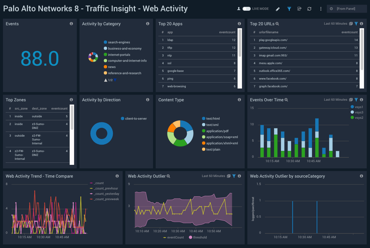Open the three-dot options menu in top bar

[x=321, y=9]
